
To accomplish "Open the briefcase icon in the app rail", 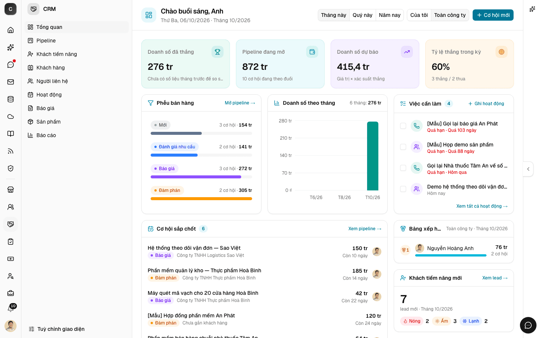I will coord(11,293).
